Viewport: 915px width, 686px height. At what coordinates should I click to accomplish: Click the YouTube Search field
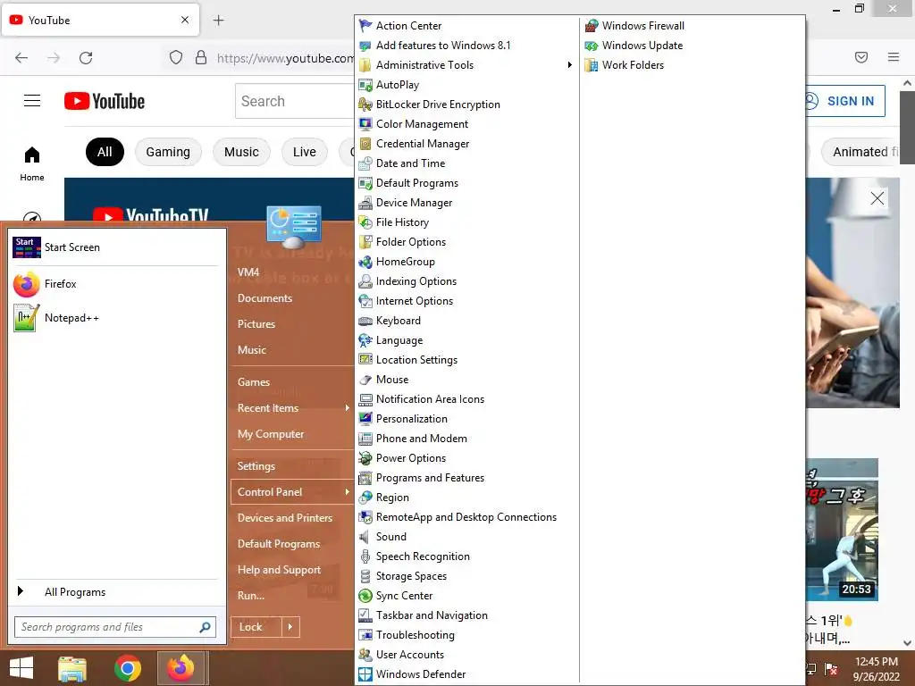pyautogui.click(x=295, y=101)
